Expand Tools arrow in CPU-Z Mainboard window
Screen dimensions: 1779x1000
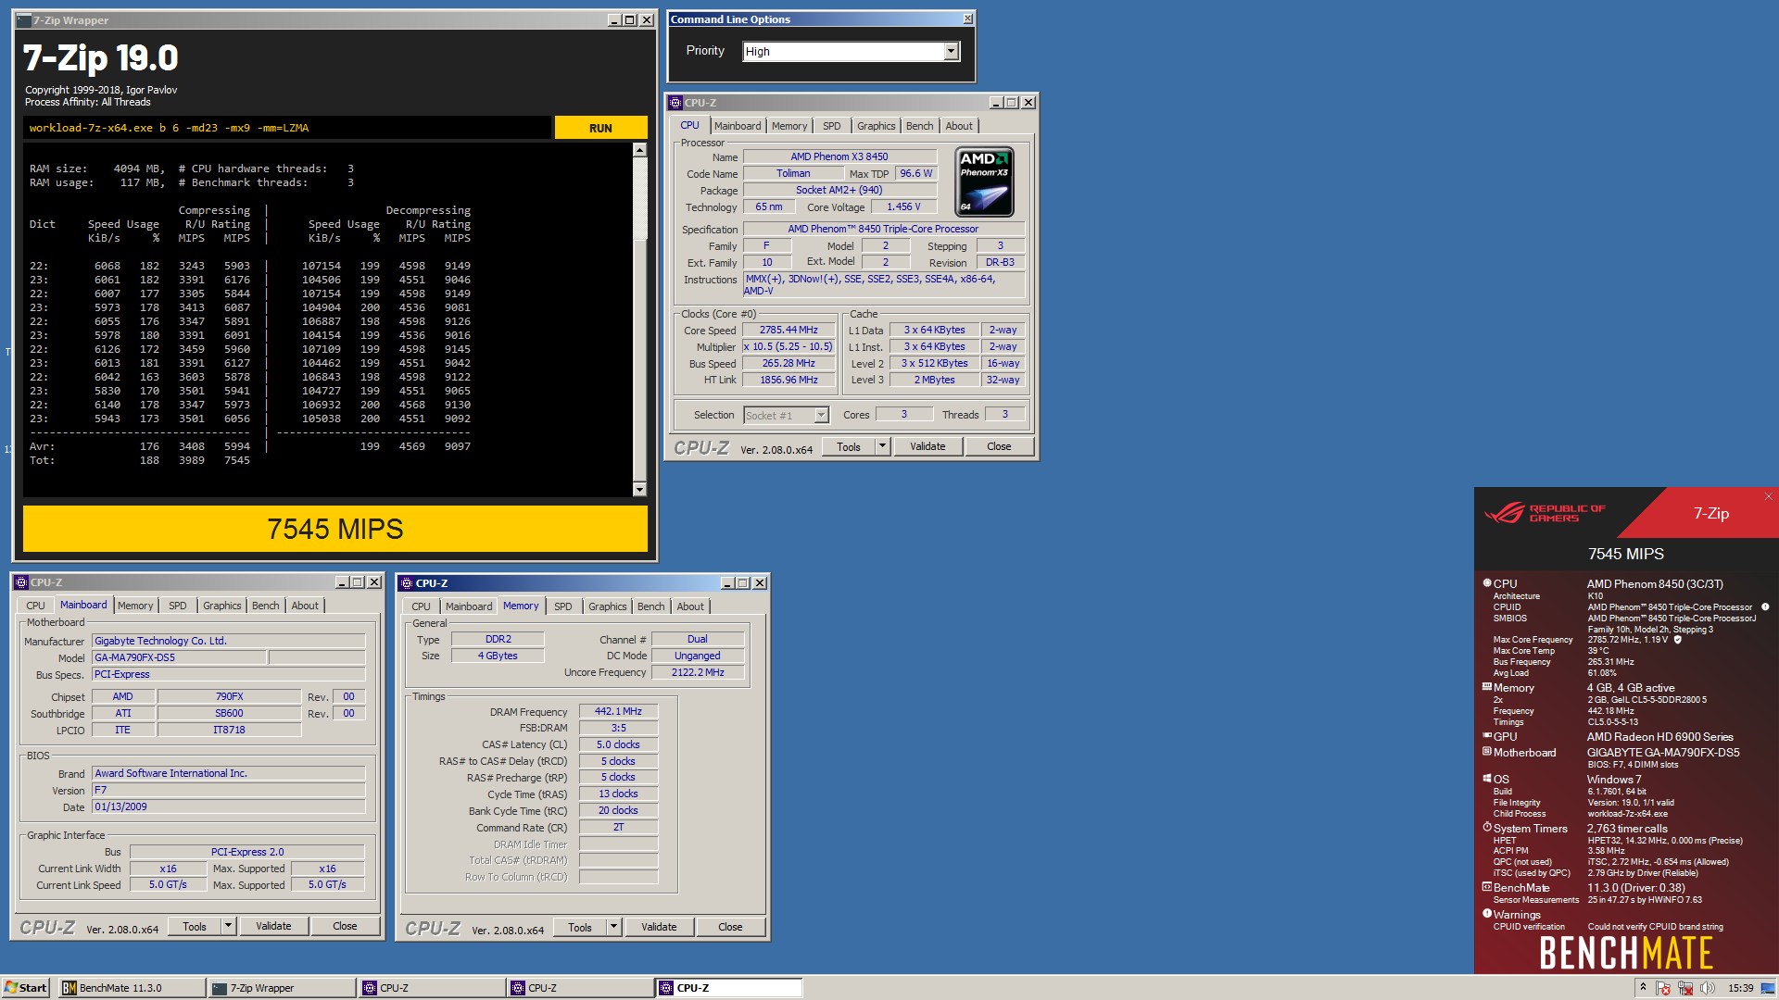tap(228, 926)
